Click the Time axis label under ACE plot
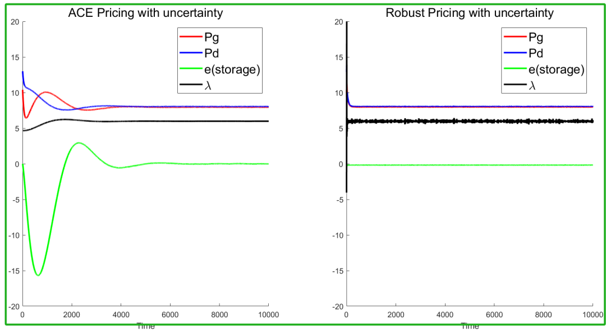This screenshot has height=333, width=606. pos(146,326)
